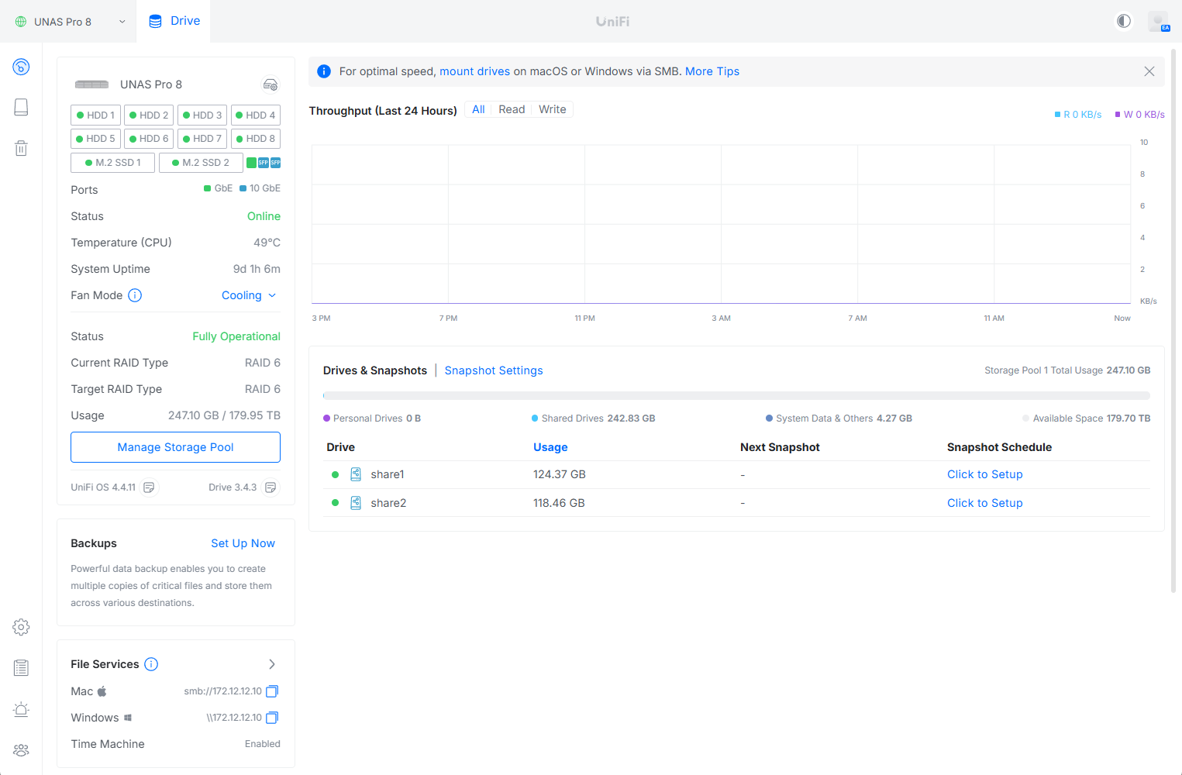The height and width of the screenshot is (775, 1182).
Task: Expand the Fan Mode Cooling dropdown
Action: 248,295
